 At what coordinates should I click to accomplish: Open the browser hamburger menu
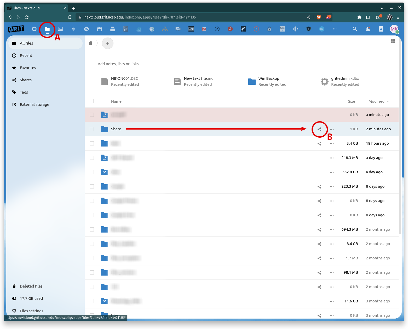(398, 17)
